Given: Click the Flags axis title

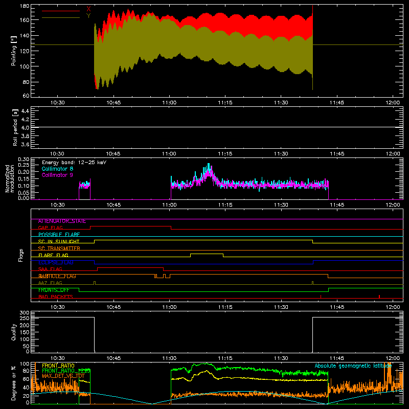Looking at the screenshot, I should pyautogui.click(x=20, y=255).
